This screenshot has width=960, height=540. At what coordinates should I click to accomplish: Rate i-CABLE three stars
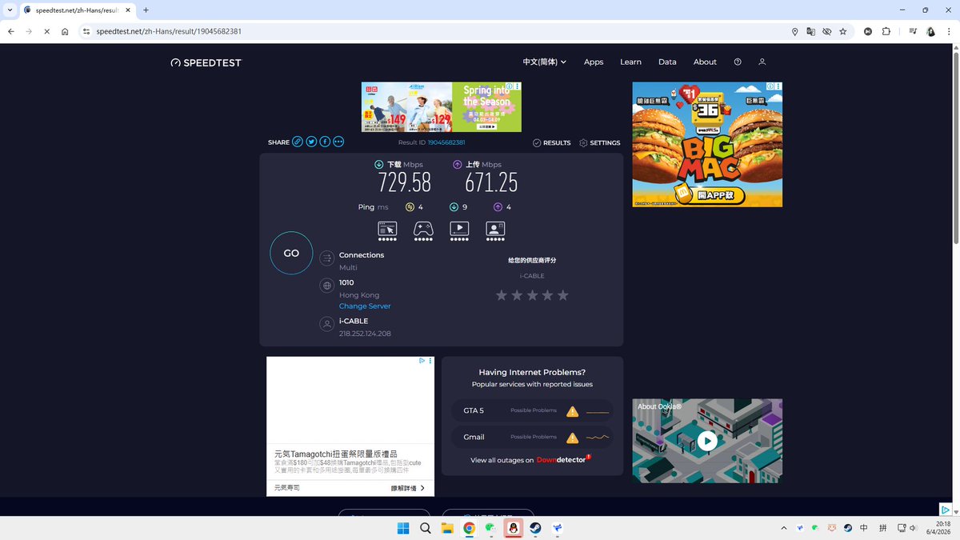click(532, 295)
